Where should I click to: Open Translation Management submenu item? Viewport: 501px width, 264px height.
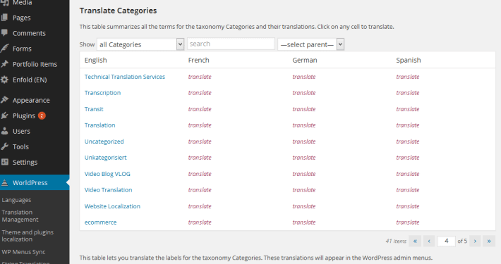tap(20, 216)
